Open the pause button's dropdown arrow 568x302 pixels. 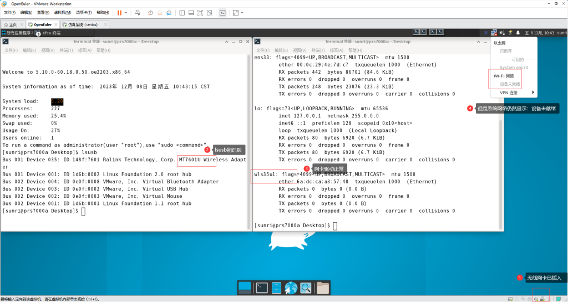tap(126, 12)
